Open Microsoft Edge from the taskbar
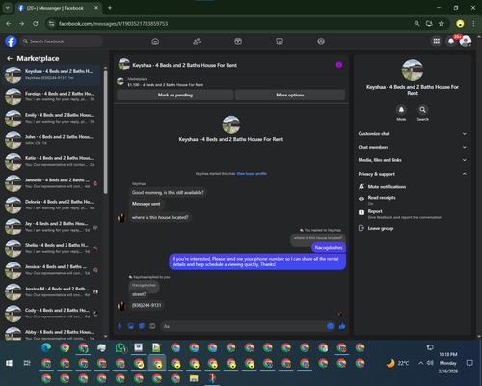Viewport: 482px width, 386px height. pyautogui.click(x=46, y=347)
